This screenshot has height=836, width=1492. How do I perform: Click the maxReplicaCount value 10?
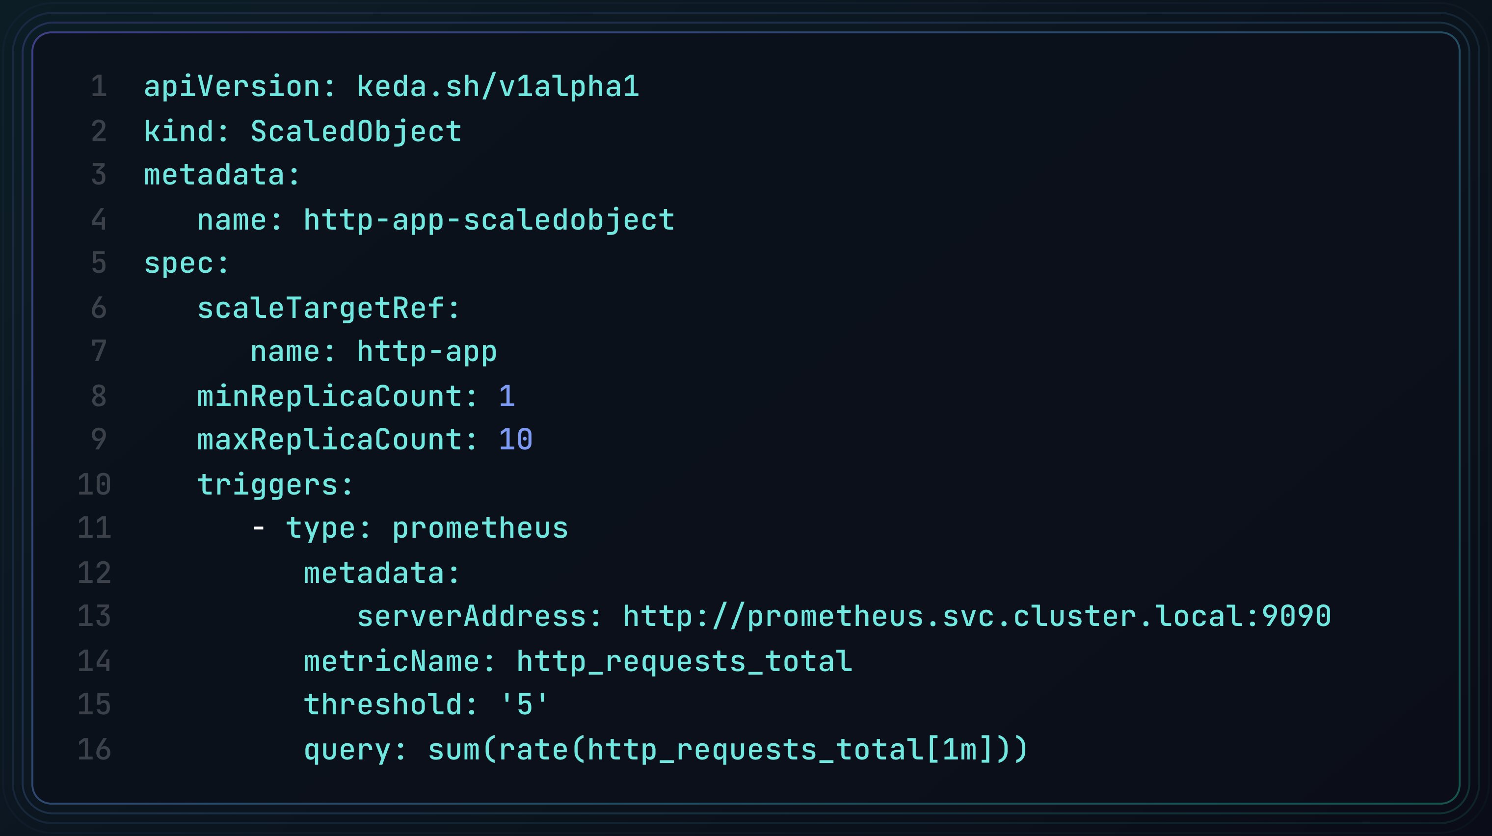(x=515, y=440)
